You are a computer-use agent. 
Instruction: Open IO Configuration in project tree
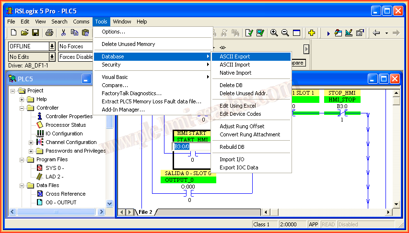64,133
